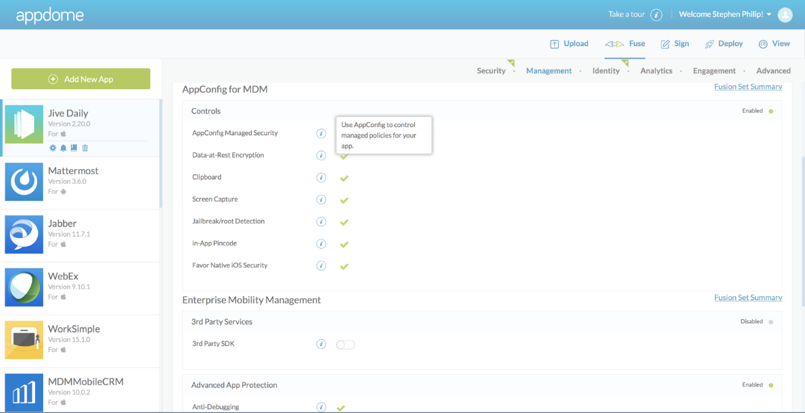
Task: Collapse the Advanced App Protection section header
Action: tap(482, 385)
